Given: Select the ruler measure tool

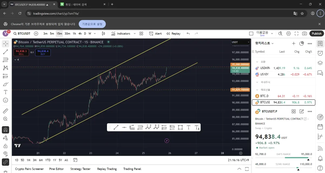Looking at the screenshot, I should pos(5,111).
